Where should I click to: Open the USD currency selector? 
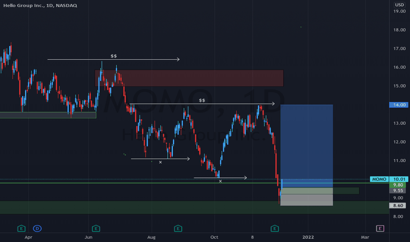coord(399,5)
